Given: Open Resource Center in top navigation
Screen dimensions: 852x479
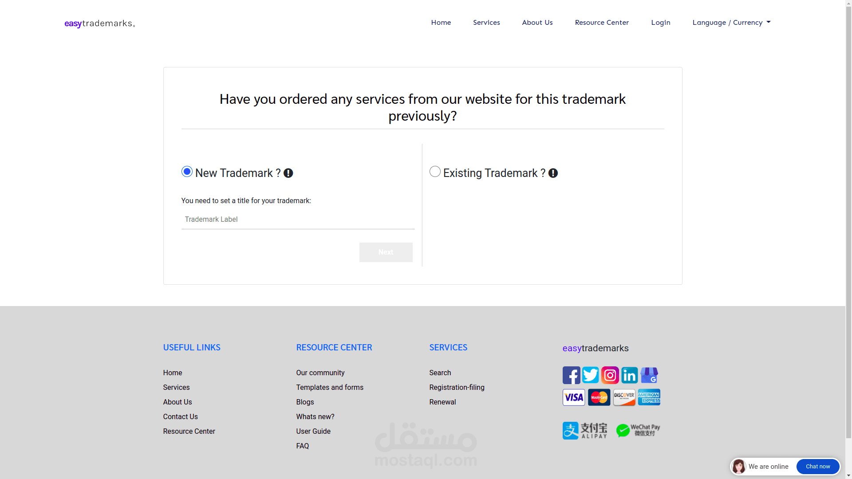Looking at the screenshot, I should tap(602, 22).
